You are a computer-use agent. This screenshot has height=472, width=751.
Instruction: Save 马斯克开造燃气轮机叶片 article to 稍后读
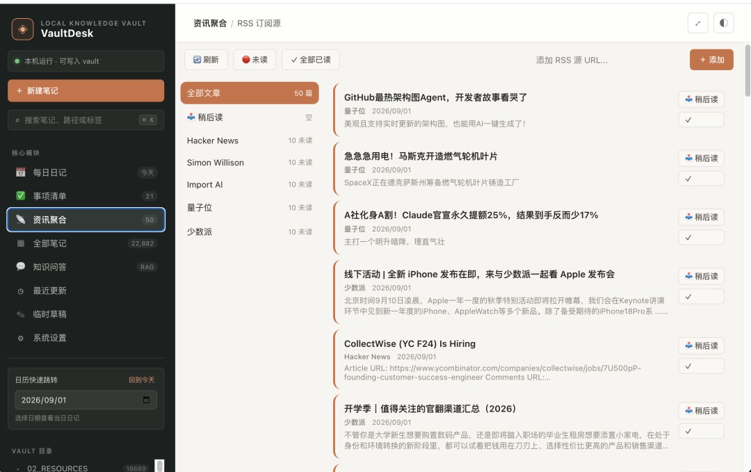click(x=701, y=158)
